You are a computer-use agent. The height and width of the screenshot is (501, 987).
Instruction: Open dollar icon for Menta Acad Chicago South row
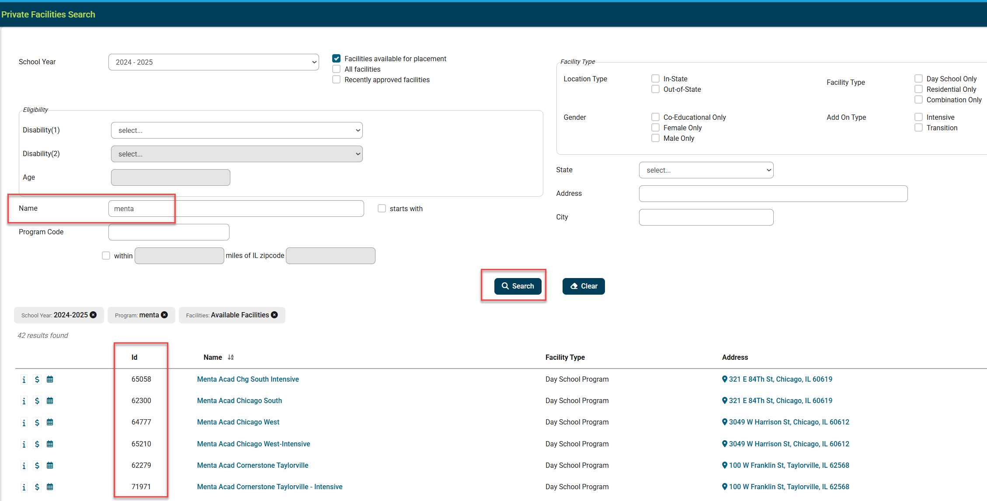[37, 401]
